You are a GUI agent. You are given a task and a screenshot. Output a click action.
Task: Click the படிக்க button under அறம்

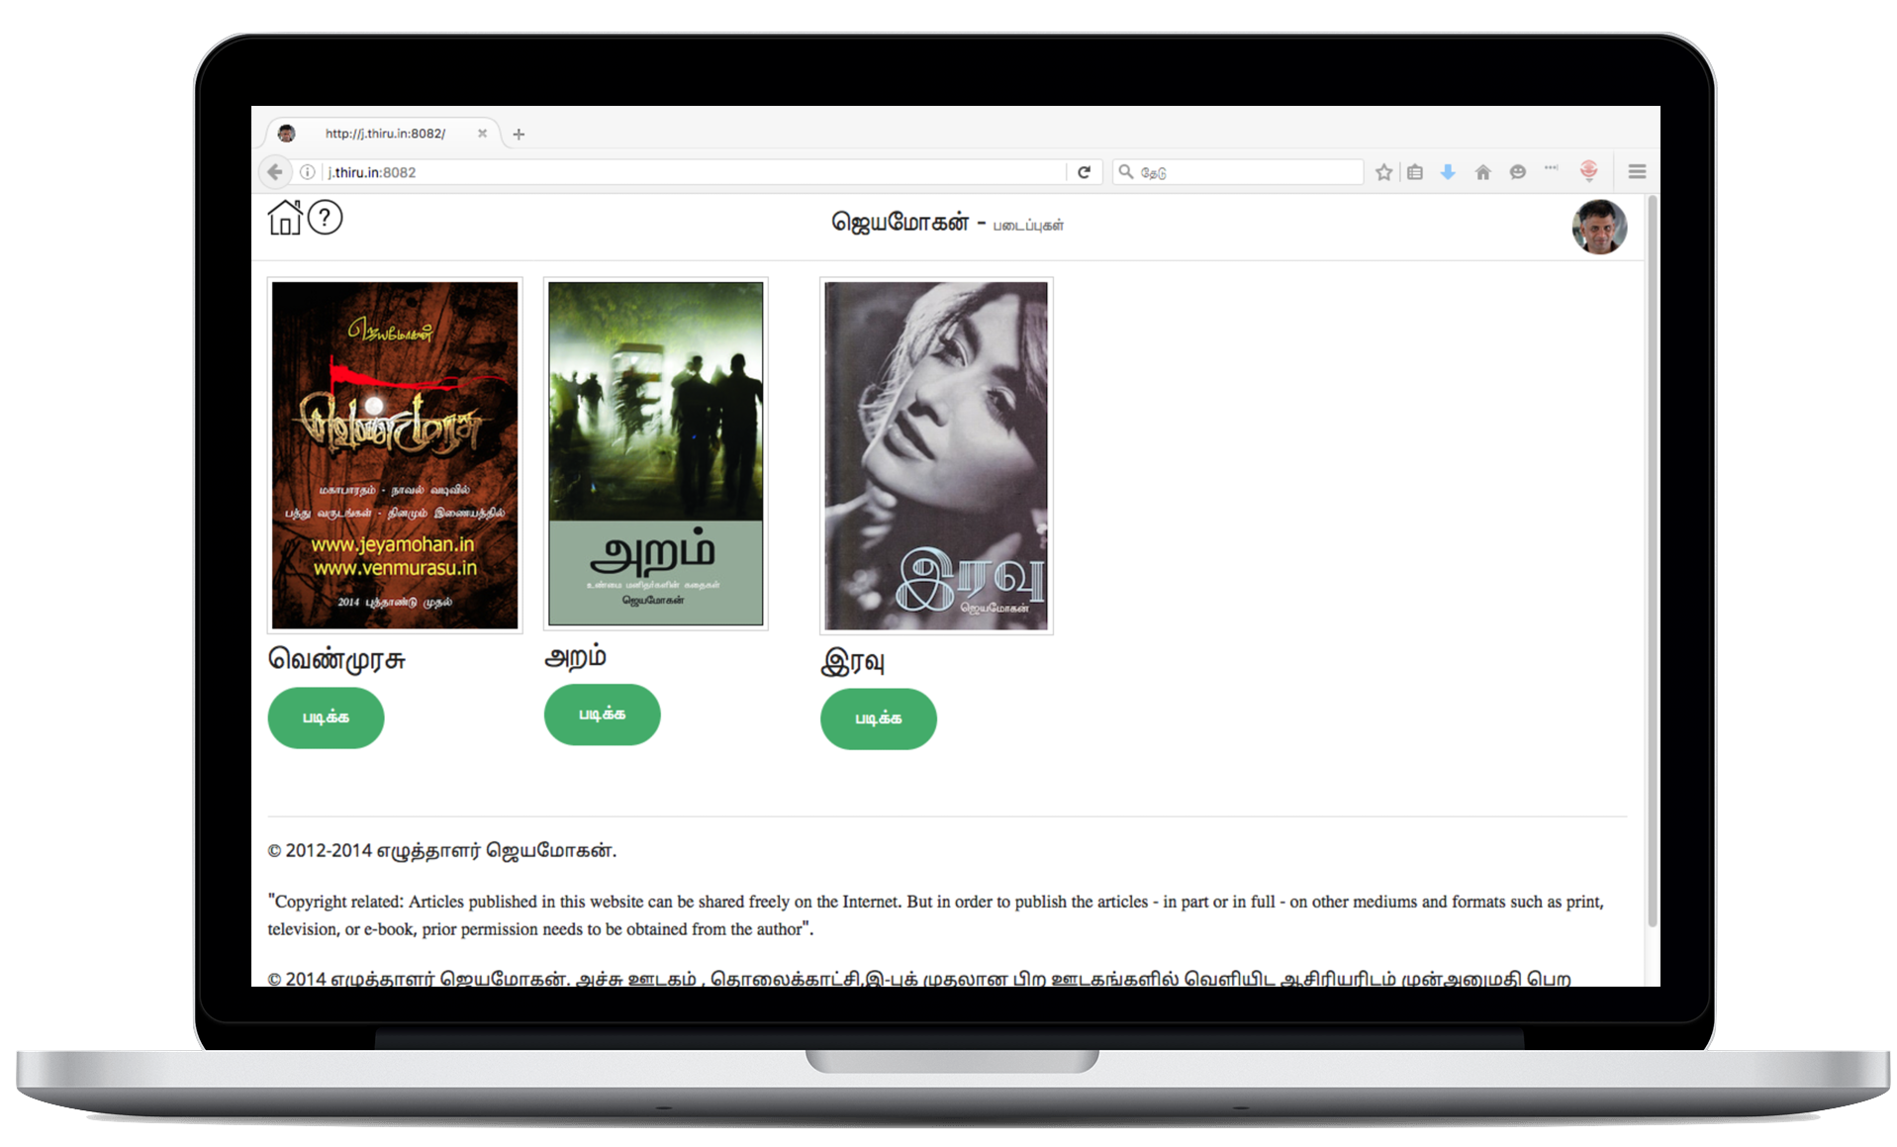click(602, 715)
